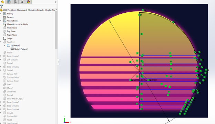Click the feature tree vertical scrollbar
This screenshot has height=124, width=215.
[x=56, y=30]
